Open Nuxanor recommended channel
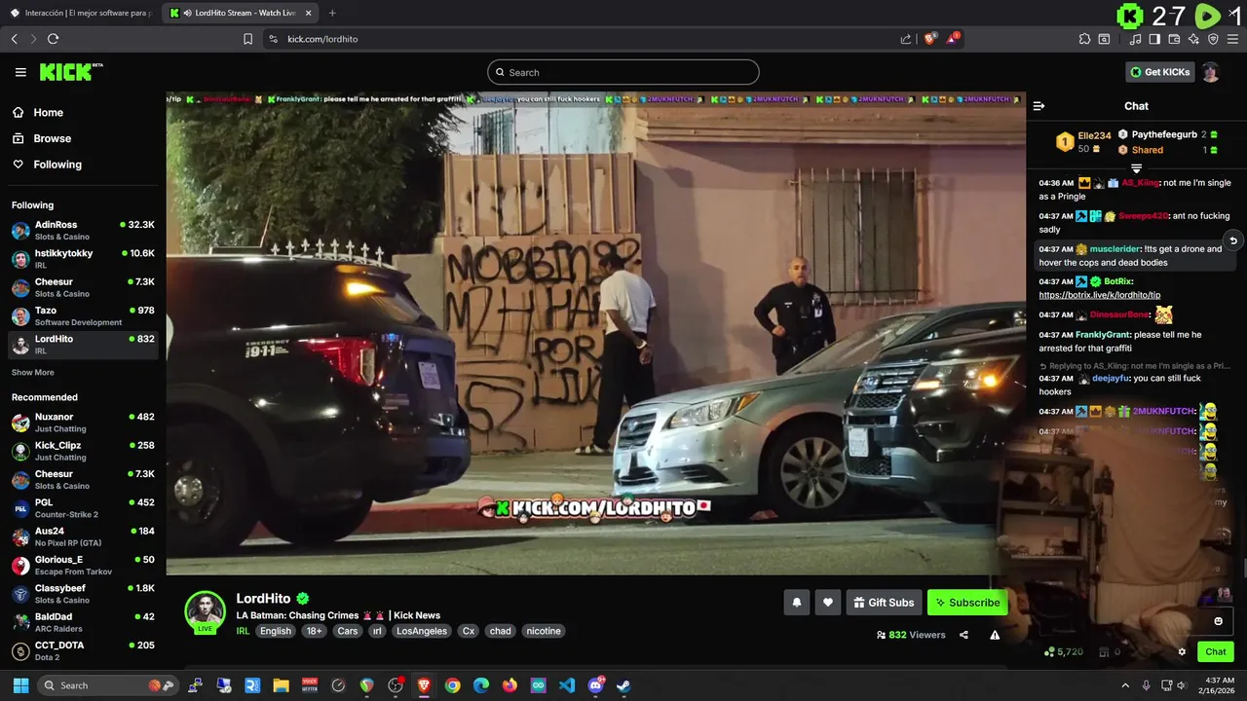Viewport: 1247px width, 701px height. coord(83,423)
